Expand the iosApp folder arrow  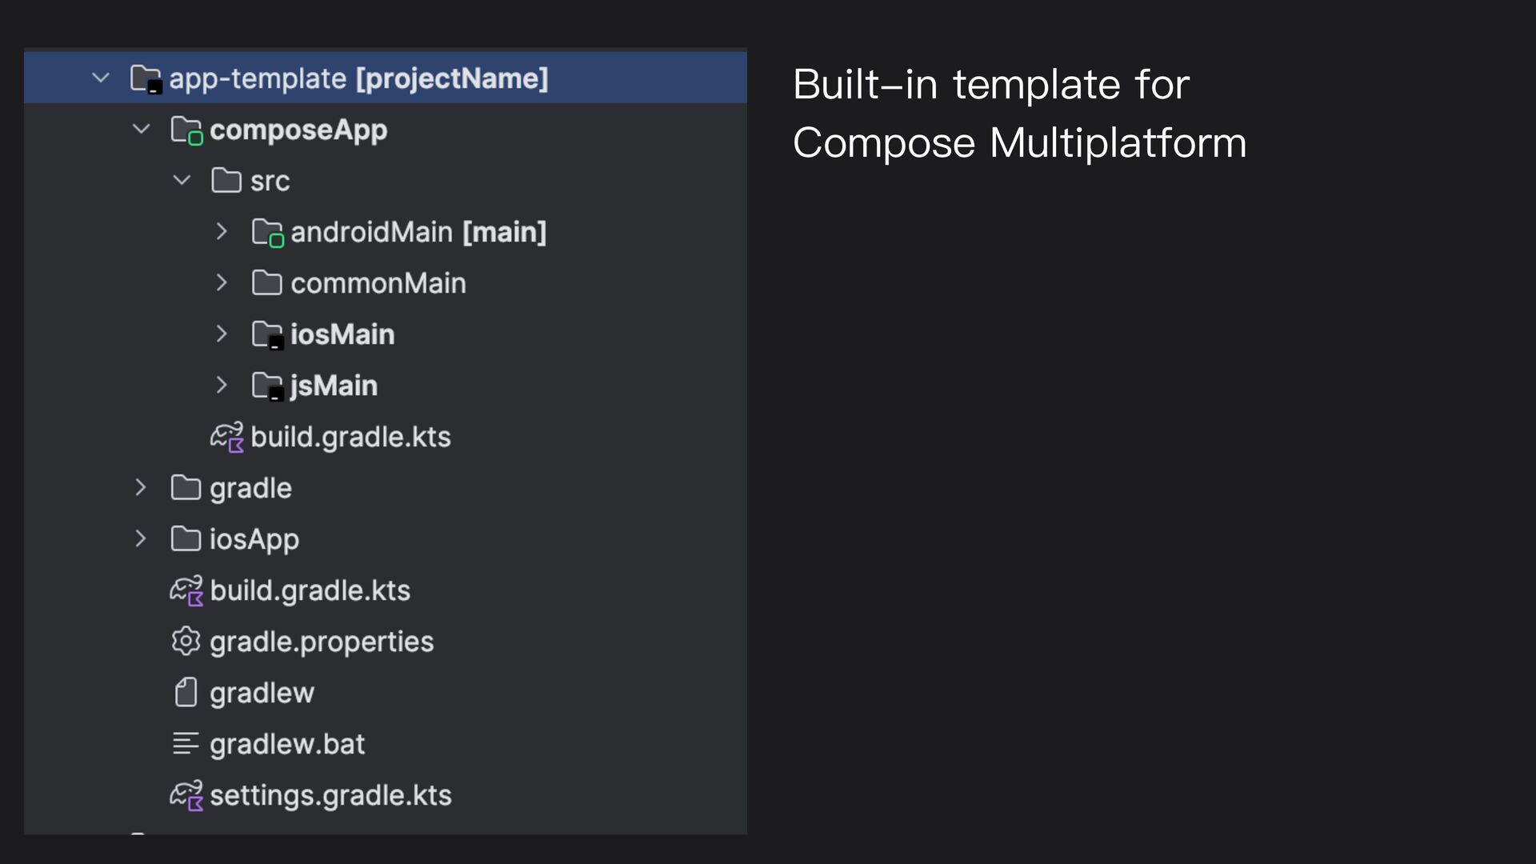(141, 539)
